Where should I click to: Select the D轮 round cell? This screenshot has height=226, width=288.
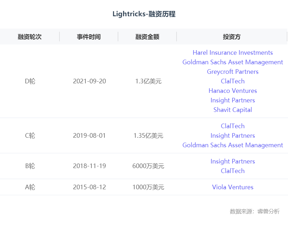coord(30,81)
